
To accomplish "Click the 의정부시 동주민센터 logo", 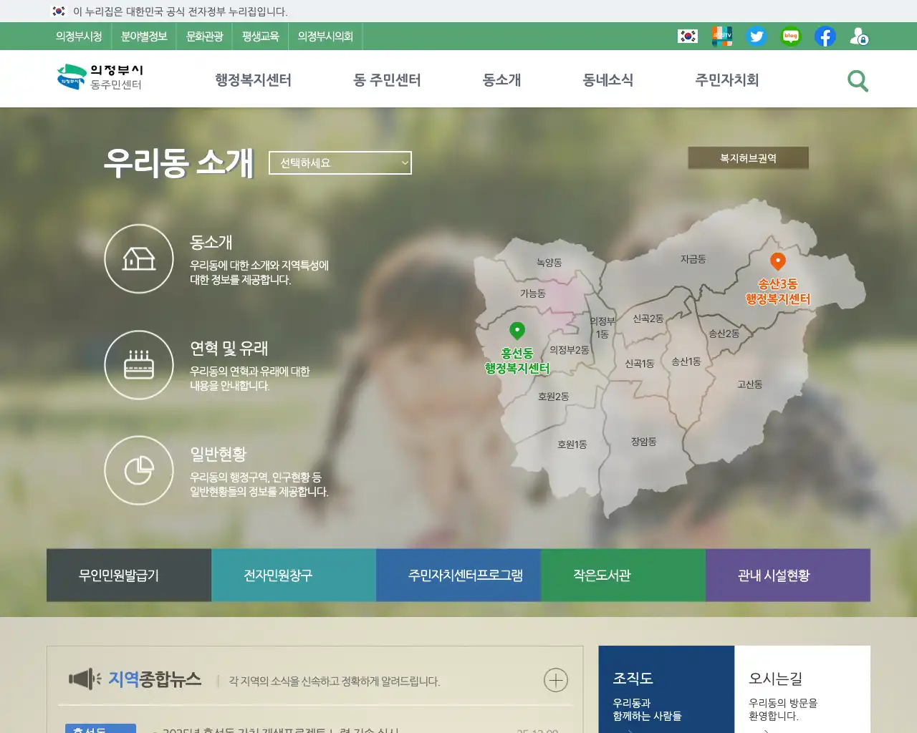I will point(100,77).
